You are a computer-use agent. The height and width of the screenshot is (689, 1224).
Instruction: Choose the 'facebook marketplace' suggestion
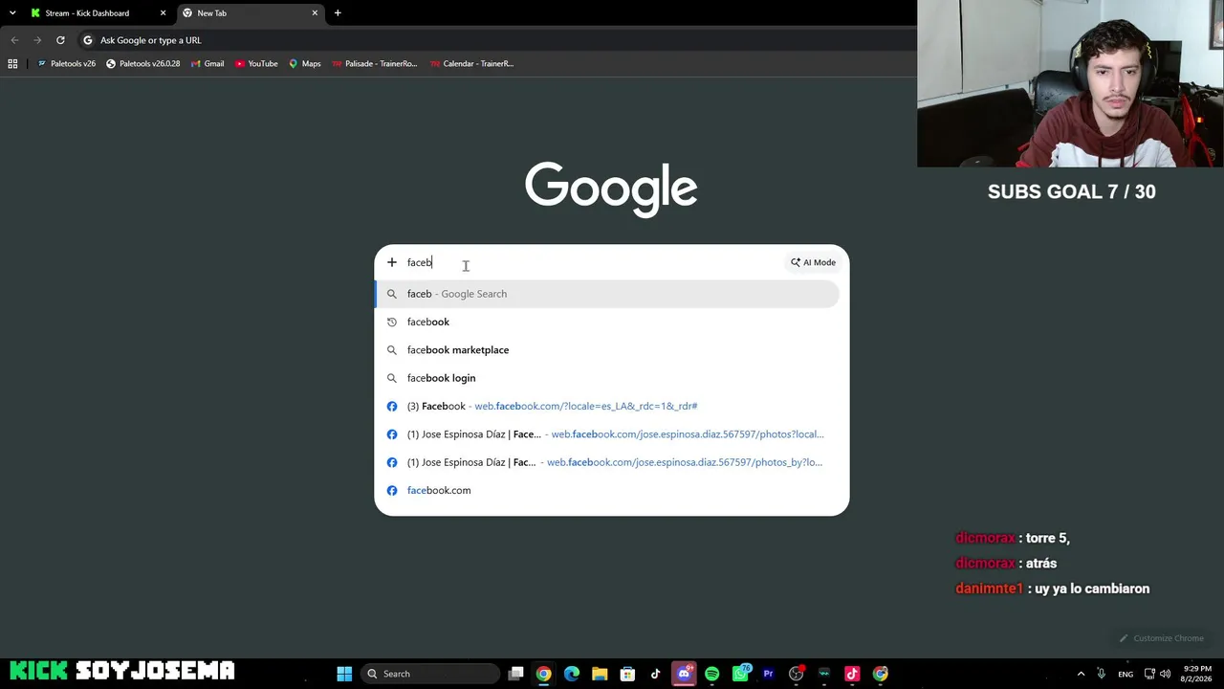[608, 350]
